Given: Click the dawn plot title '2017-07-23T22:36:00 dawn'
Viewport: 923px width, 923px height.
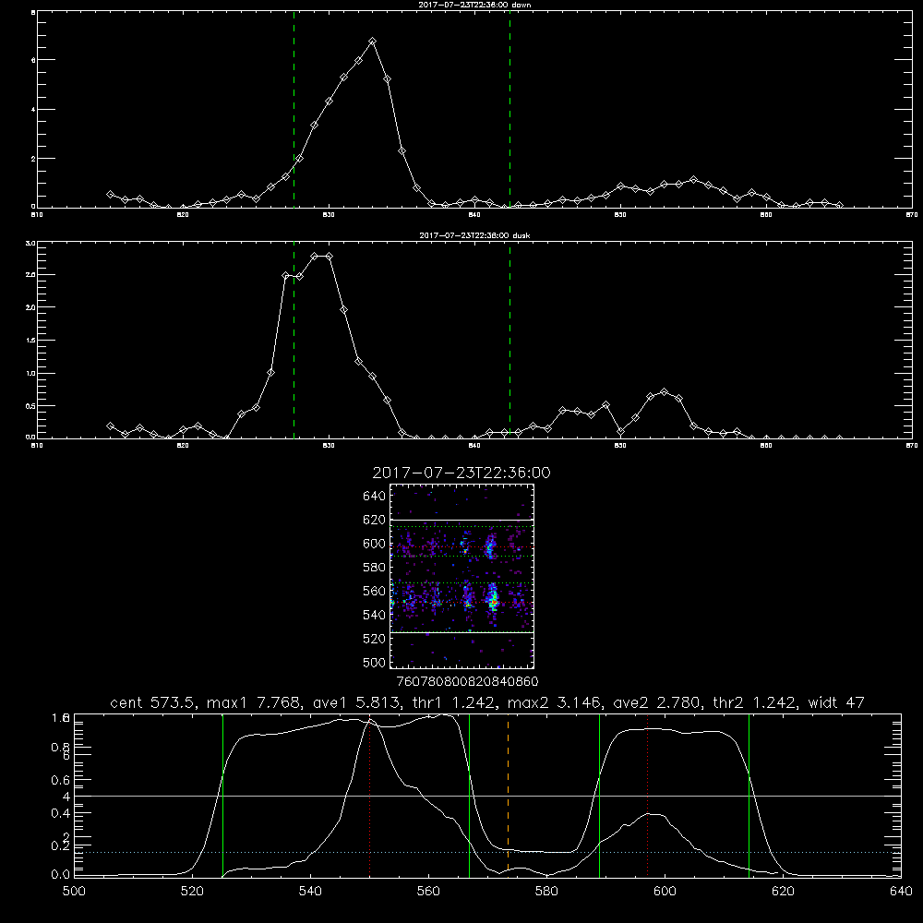Looking at the screenshot, I should 474,5.
